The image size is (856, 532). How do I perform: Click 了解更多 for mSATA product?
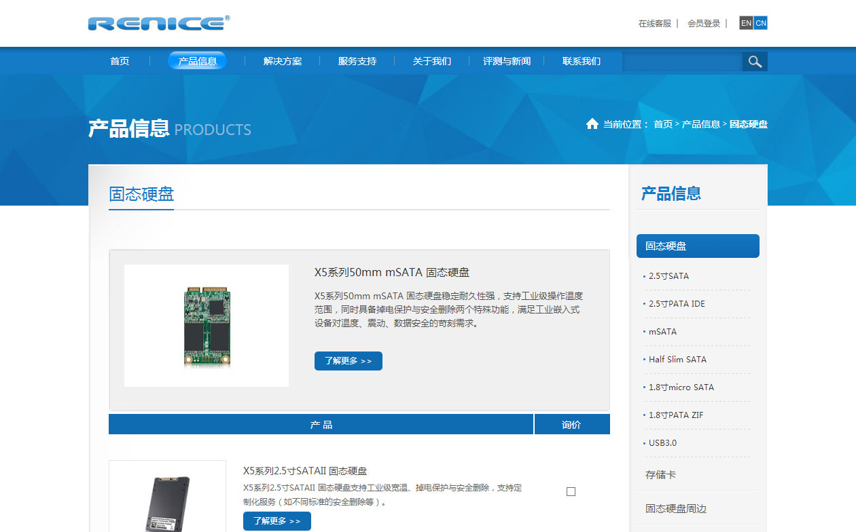[349, 361]
